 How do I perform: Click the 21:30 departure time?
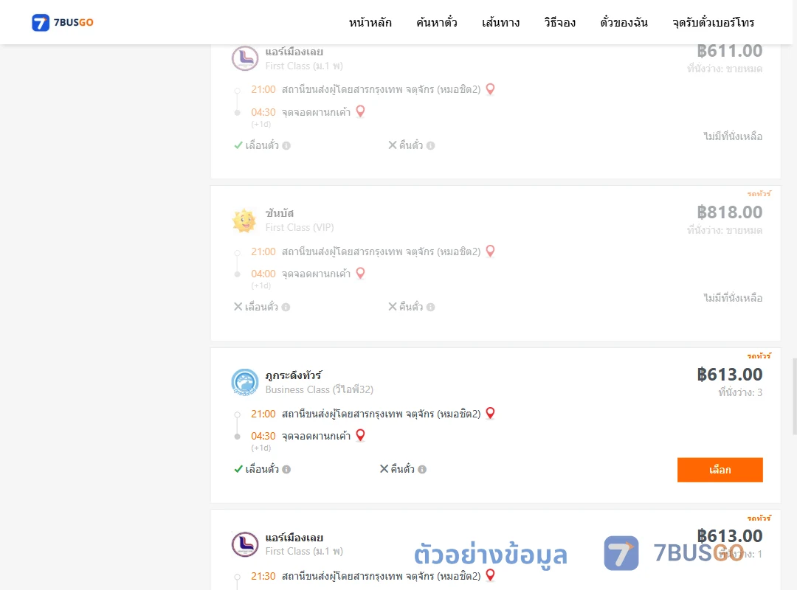(x=263, y=576)
